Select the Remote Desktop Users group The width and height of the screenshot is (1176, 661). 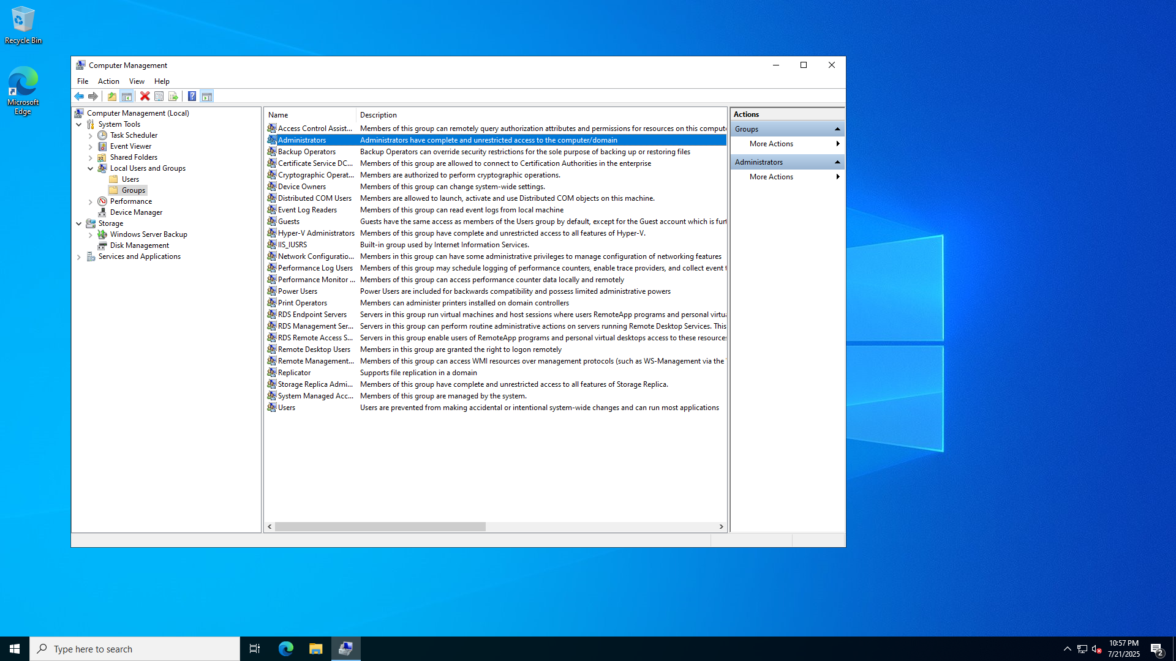314,349
